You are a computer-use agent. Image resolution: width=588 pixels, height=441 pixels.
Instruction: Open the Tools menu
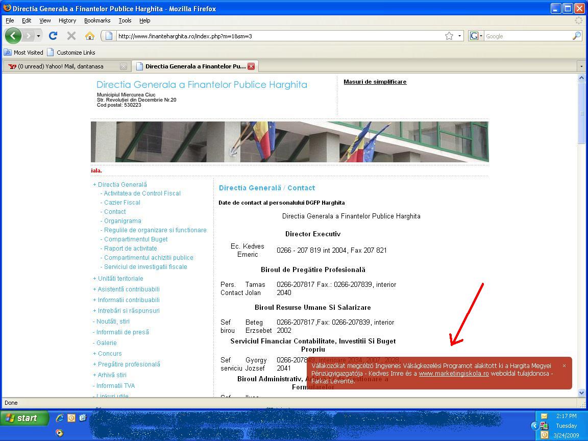point(125,20)
